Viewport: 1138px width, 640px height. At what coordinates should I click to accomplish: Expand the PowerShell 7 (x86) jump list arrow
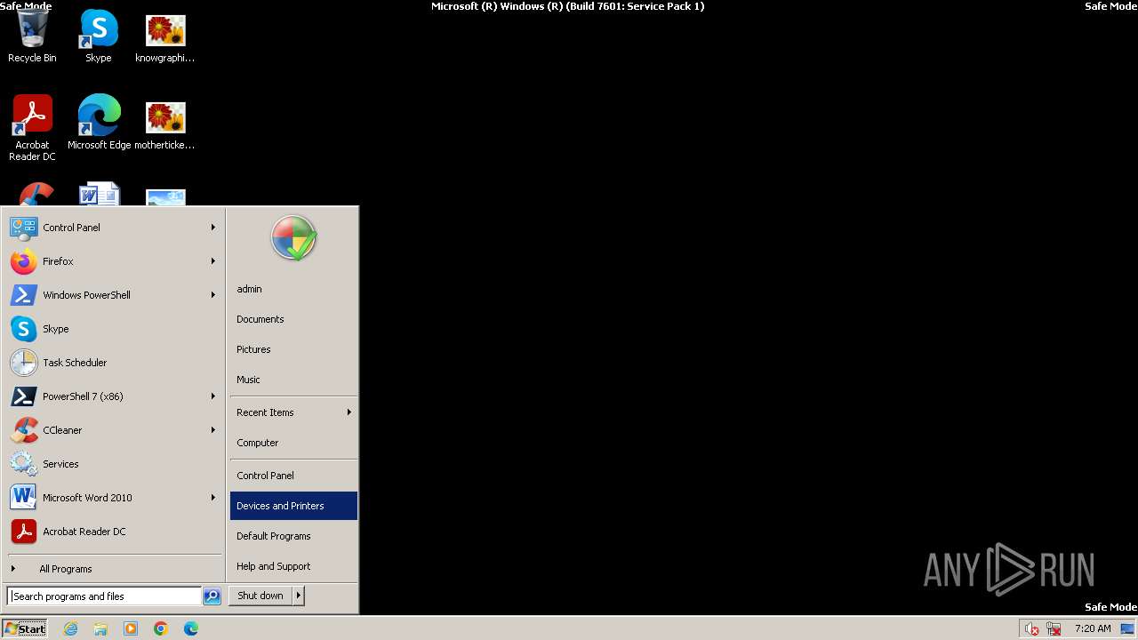213,396
